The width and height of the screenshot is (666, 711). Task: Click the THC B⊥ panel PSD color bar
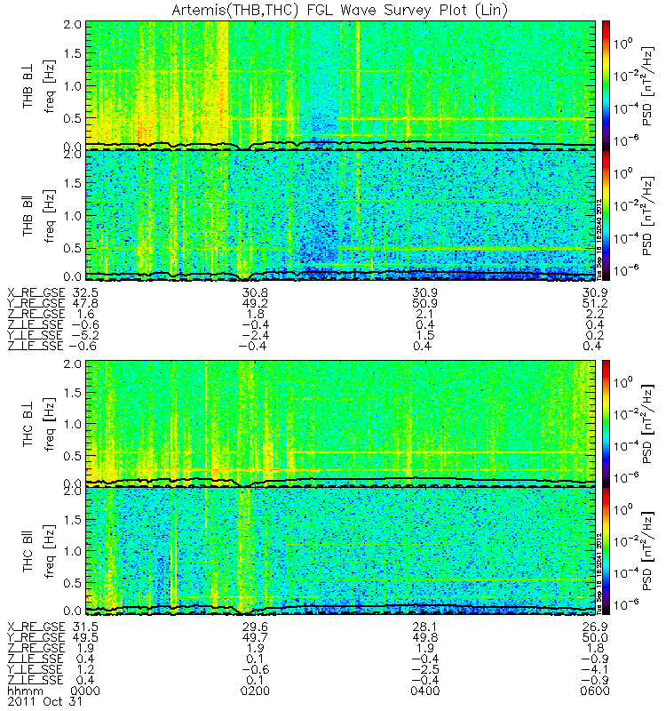(606, 424)
